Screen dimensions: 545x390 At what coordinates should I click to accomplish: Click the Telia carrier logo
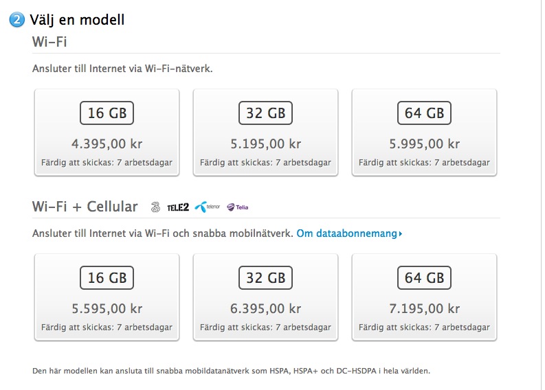tap(238, 207)
